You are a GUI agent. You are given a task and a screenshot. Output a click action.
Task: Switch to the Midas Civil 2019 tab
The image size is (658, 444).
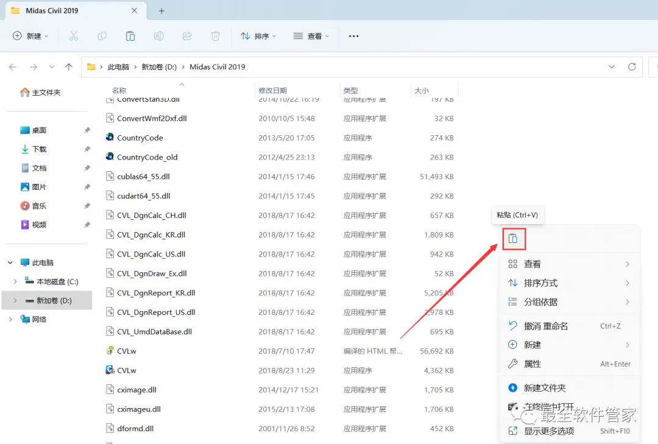coord(75,11)
